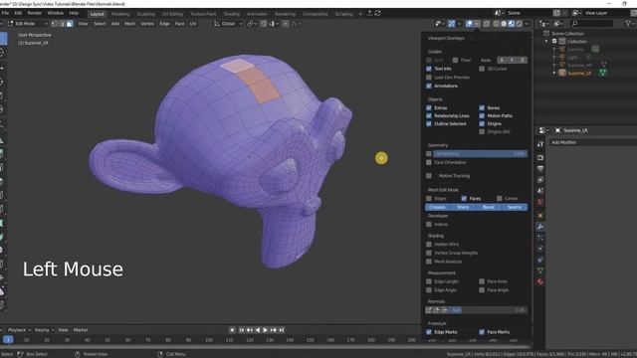Switch to Modeling workspace tab
The height and width of the screenshot is (358, 637).
tap(120, 14)
